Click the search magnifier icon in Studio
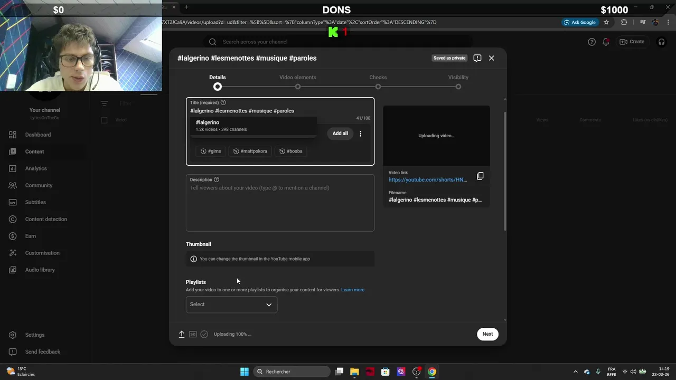The width and height of the screenshot is (676, 380). tap(212, 42)
